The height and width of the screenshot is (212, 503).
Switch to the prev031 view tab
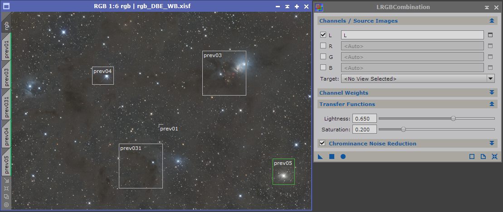(6, 103)
